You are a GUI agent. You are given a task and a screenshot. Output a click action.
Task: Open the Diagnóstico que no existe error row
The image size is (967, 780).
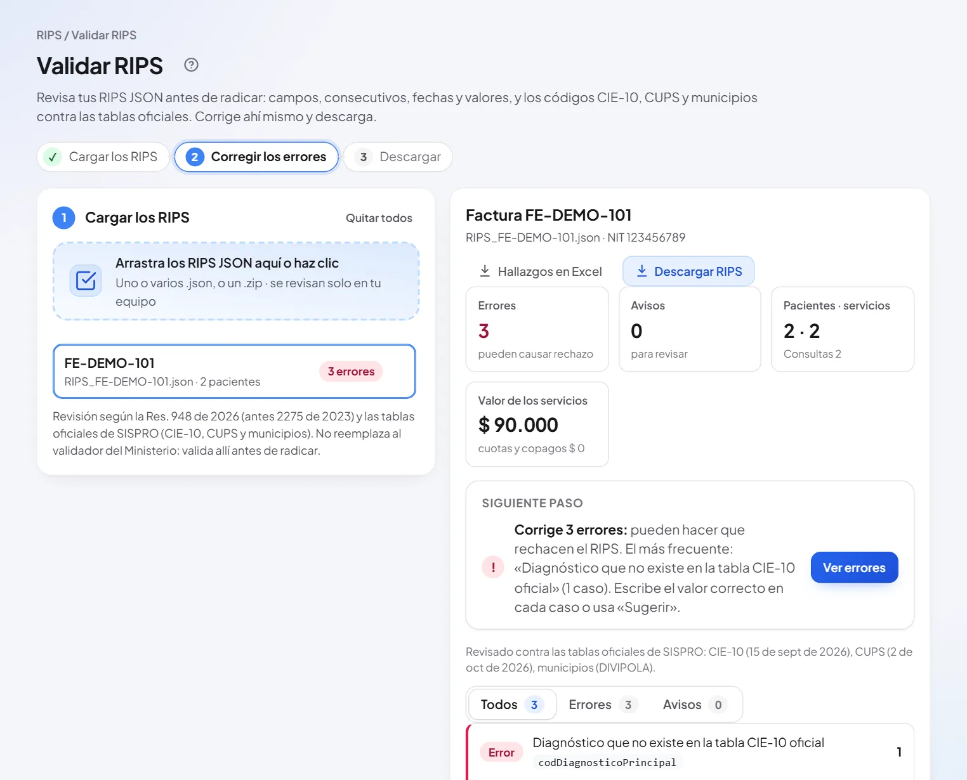click(690, 752)
